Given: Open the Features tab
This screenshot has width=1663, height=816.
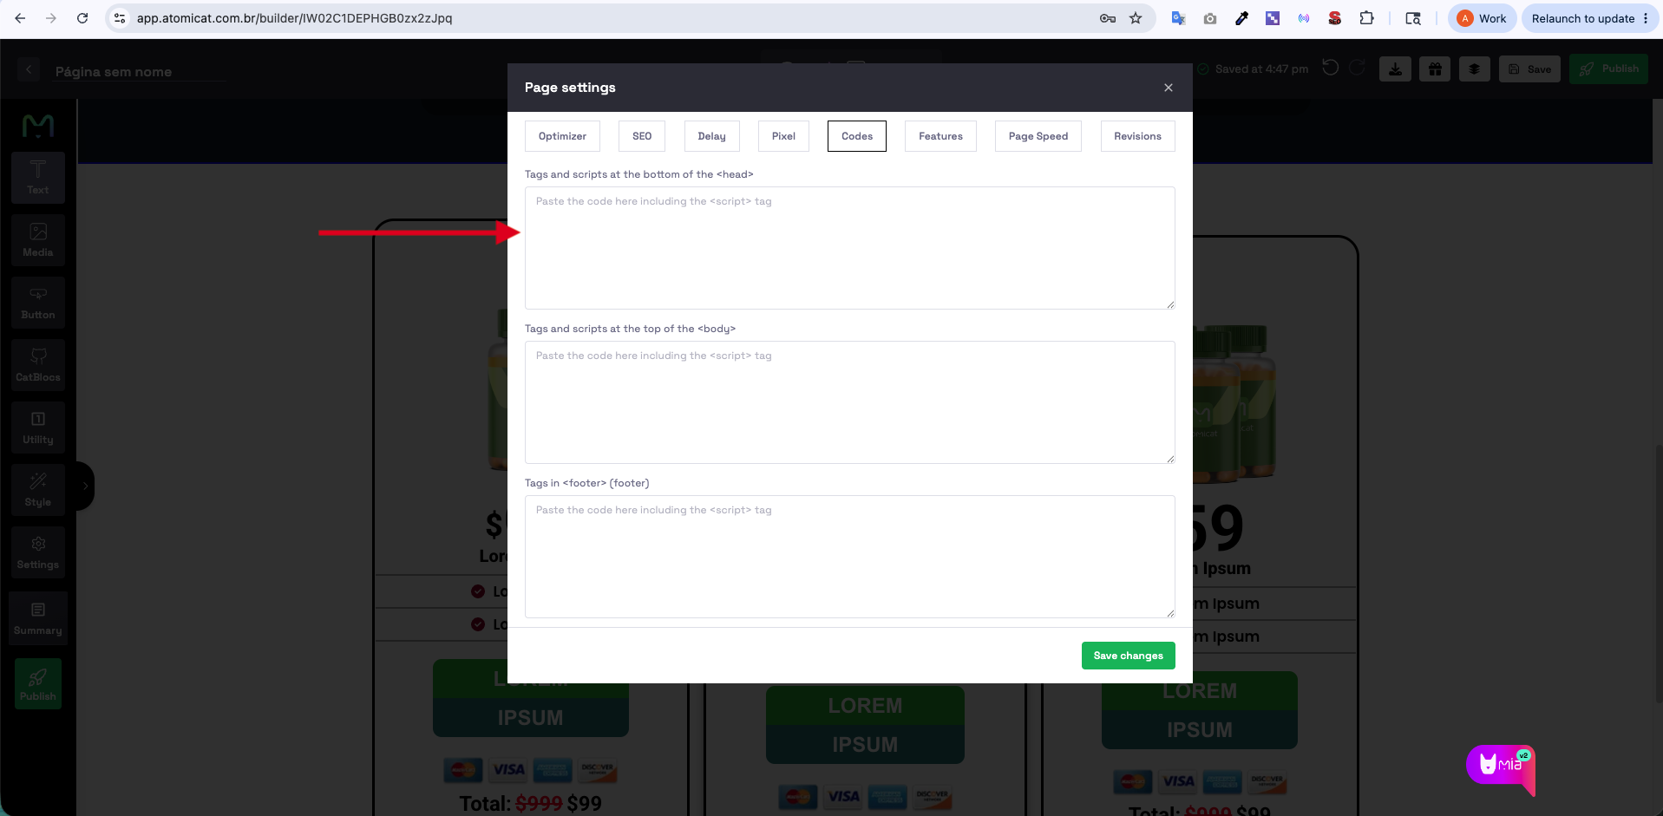Looking at the screenshot, I should pos(940,136).
